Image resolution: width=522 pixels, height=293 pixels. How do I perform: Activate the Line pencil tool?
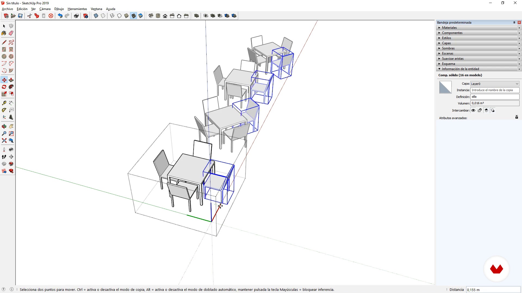pyautogui.click(x=4, y=42)
